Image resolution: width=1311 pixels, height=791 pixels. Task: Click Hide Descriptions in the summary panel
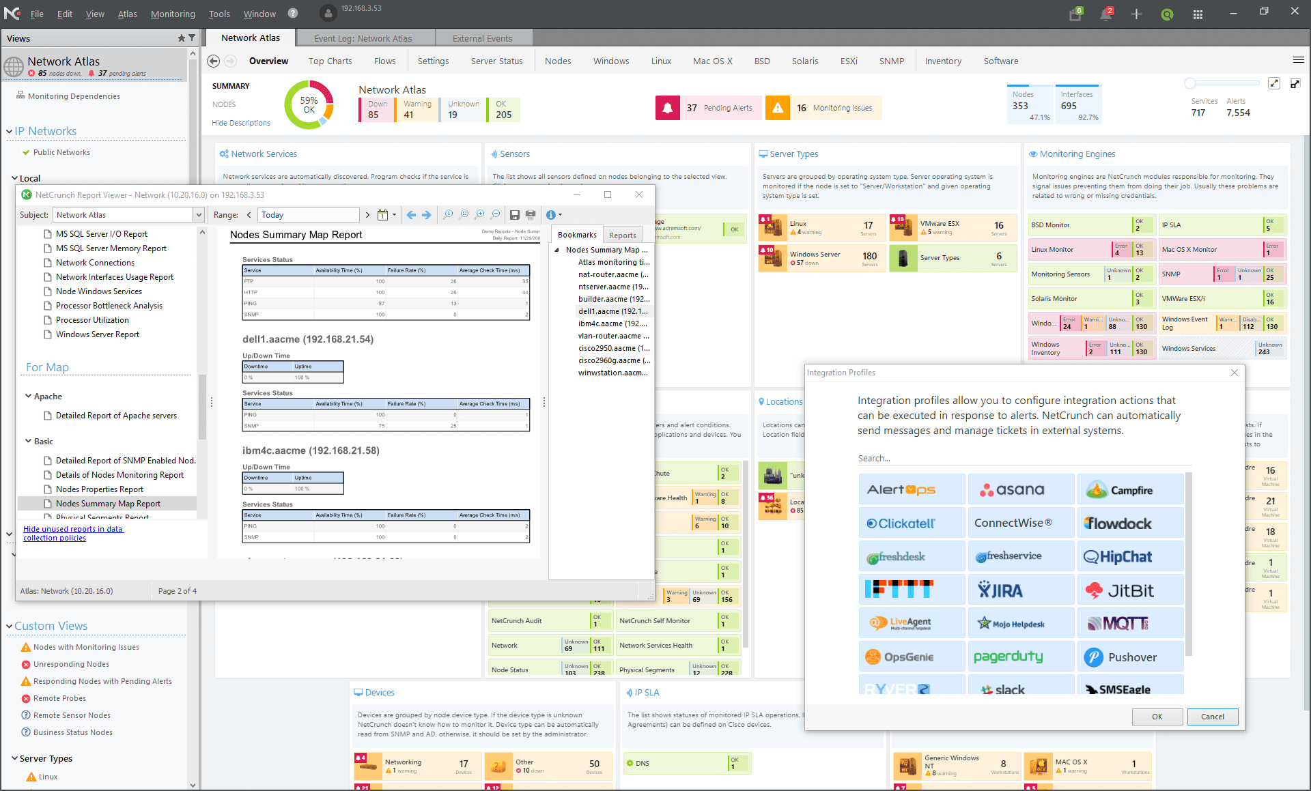(240, 123)
